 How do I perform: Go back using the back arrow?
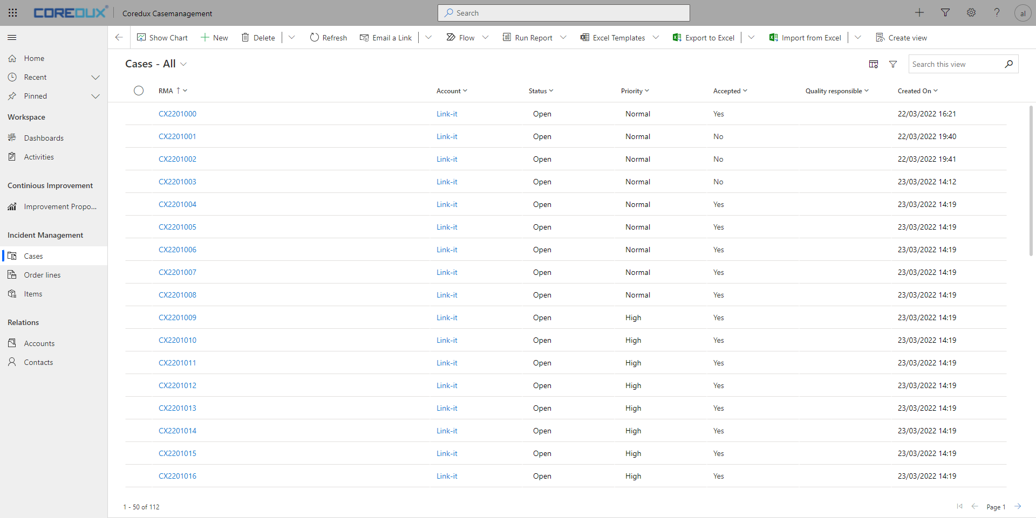[x=119, y=38]
